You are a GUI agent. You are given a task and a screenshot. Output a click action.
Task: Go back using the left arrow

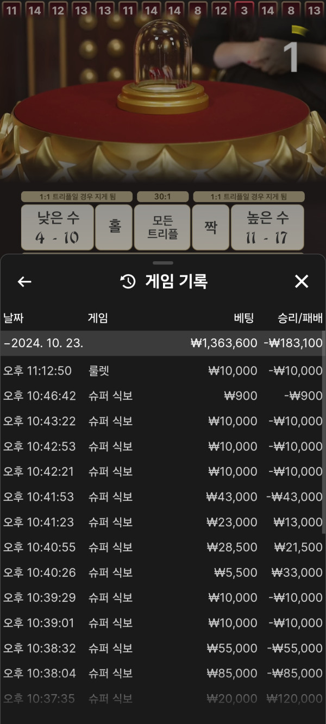pyautogui.click(x=24, y=281)
